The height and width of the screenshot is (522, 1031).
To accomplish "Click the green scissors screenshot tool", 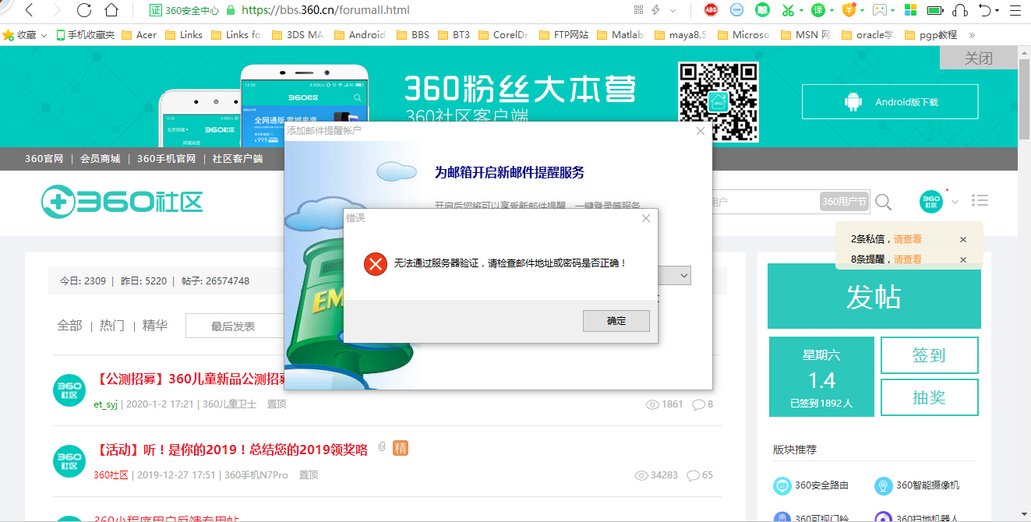I will click(788, 10).
